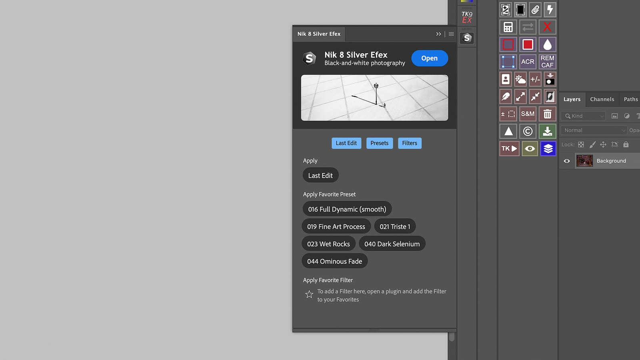This screenshot has width=640, height=360.
Task: Select the Background layer thumbnail
Action: pos(584,161)
